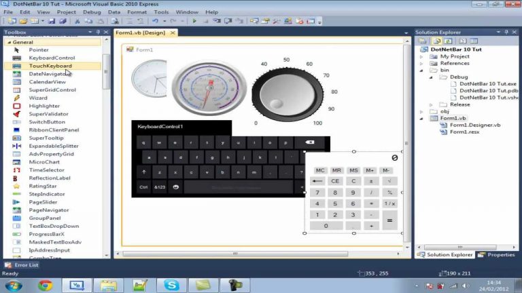Click the Ctrl key on KeyboardControl
522x293 pixels.
pos(143,187)
